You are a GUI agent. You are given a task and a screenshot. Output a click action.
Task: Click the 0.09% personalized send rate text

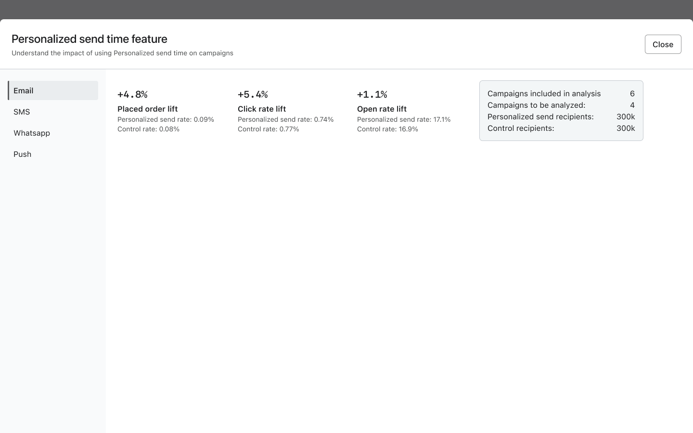tap(166, 119)
